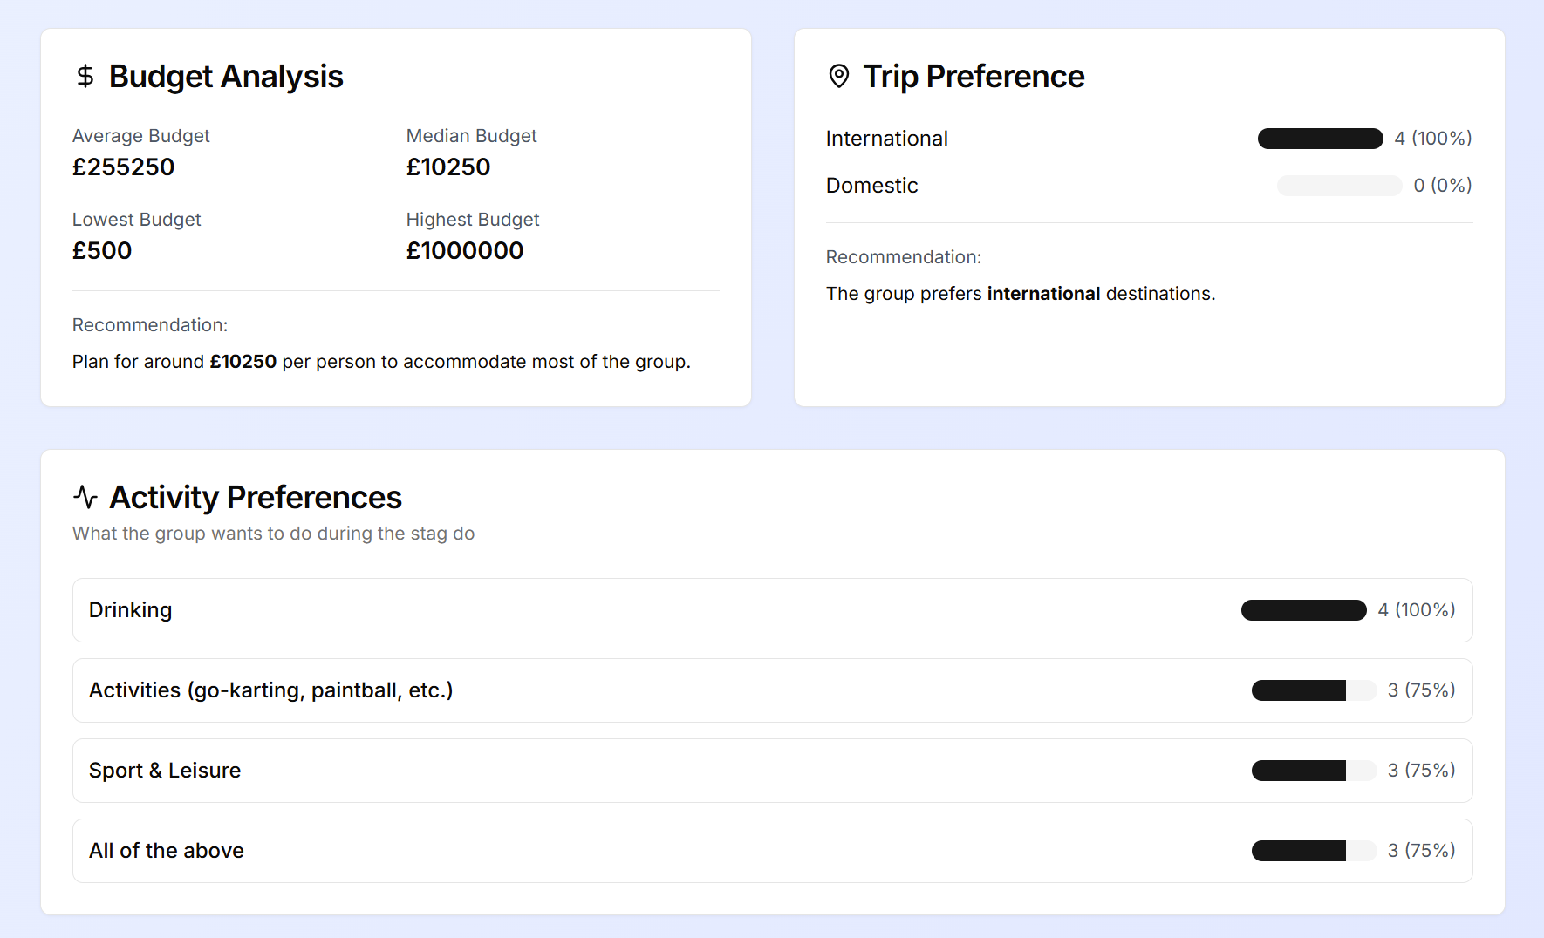Click the International progress bar

coord(1320,139)
